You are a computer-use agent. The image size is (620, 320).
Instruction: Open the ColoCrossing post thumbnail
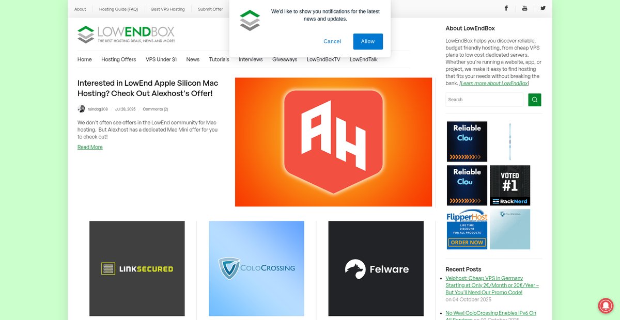(x=256, y=268)
